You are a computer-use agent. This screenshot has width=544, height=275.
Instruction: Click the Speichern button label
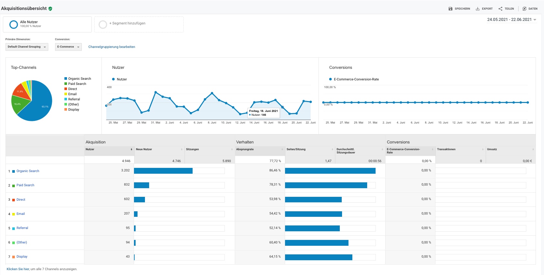[462, 9]
